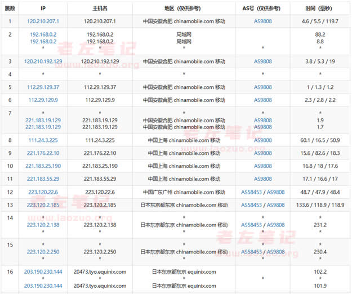
Task: Click the IP link 120.210.192.129
Action: tap(43, 61)
